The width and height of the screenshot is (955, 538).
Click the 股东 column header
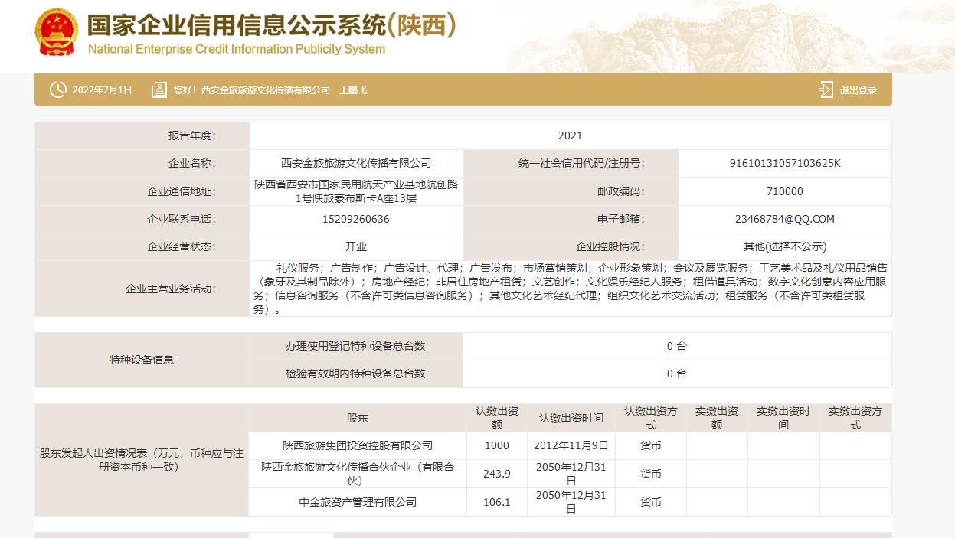pos(358,418)
